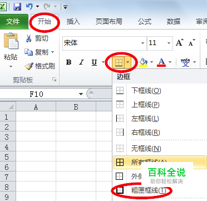Click the Redo arrow icon
Viewport: 207px width, 201px height.
tap(47, 7)
